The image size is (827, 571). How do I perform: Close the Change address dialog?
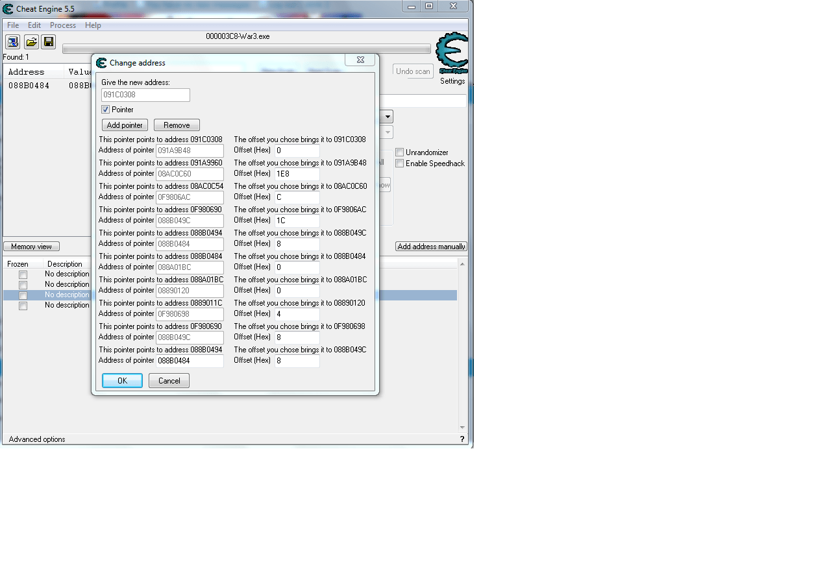coord(360,60)
